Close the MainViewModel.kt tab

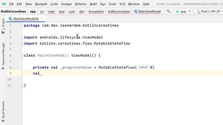42,18
